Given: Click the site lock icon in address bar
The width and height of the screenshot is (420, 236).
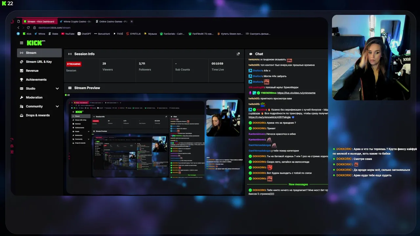Looking at the screenshot, I should click(x=35, y=28).
